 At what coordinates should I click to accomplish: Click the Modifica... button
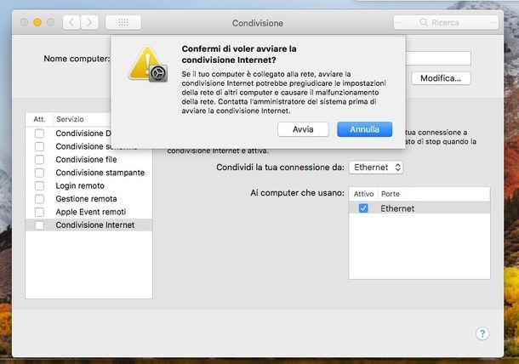click(441, 78)
